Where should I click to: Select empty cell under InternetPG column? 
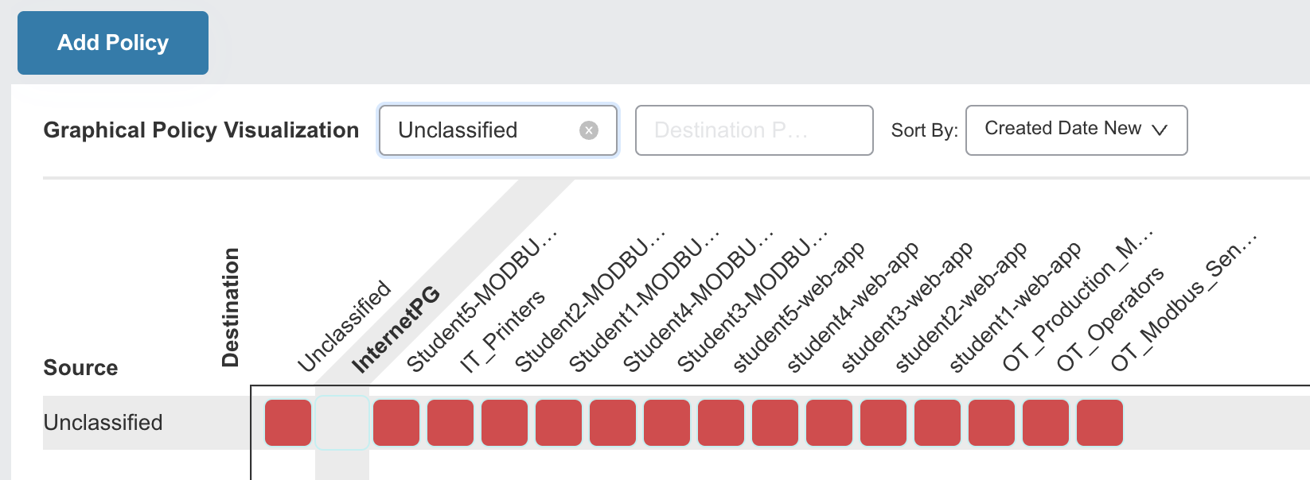point(342,423)
